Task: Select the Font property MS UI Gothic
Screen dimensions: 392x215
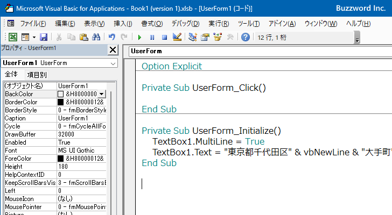Action: [82, 150]
